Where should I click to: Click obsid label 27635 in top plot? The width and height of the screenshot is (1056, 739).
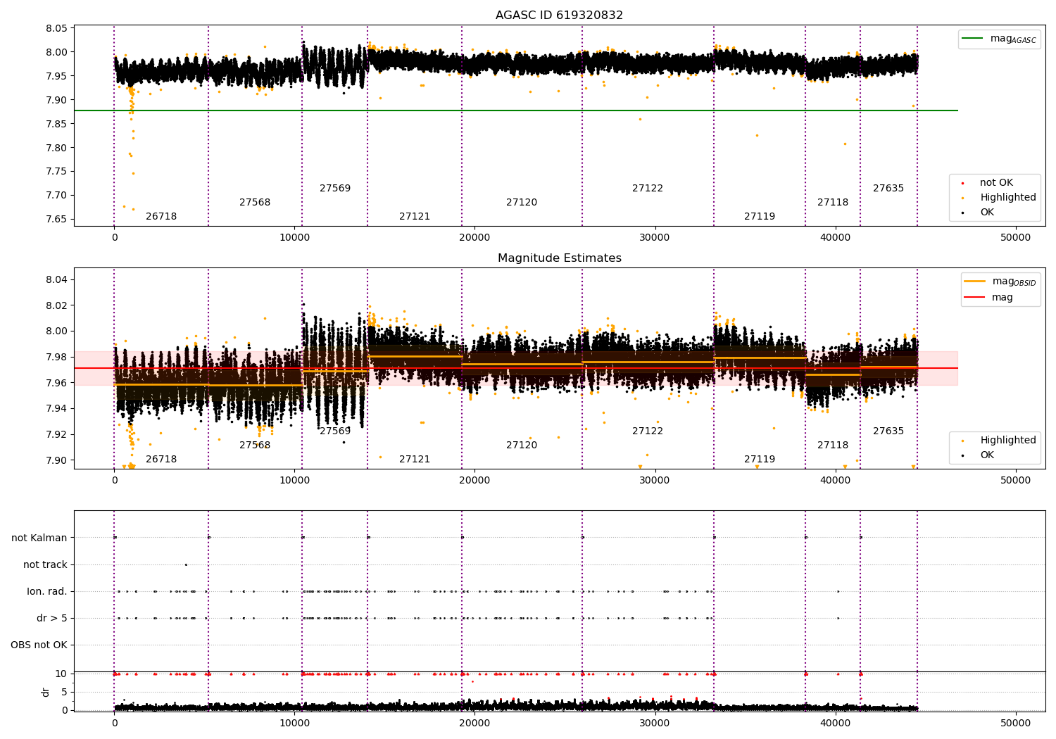(x=888, y=189)
